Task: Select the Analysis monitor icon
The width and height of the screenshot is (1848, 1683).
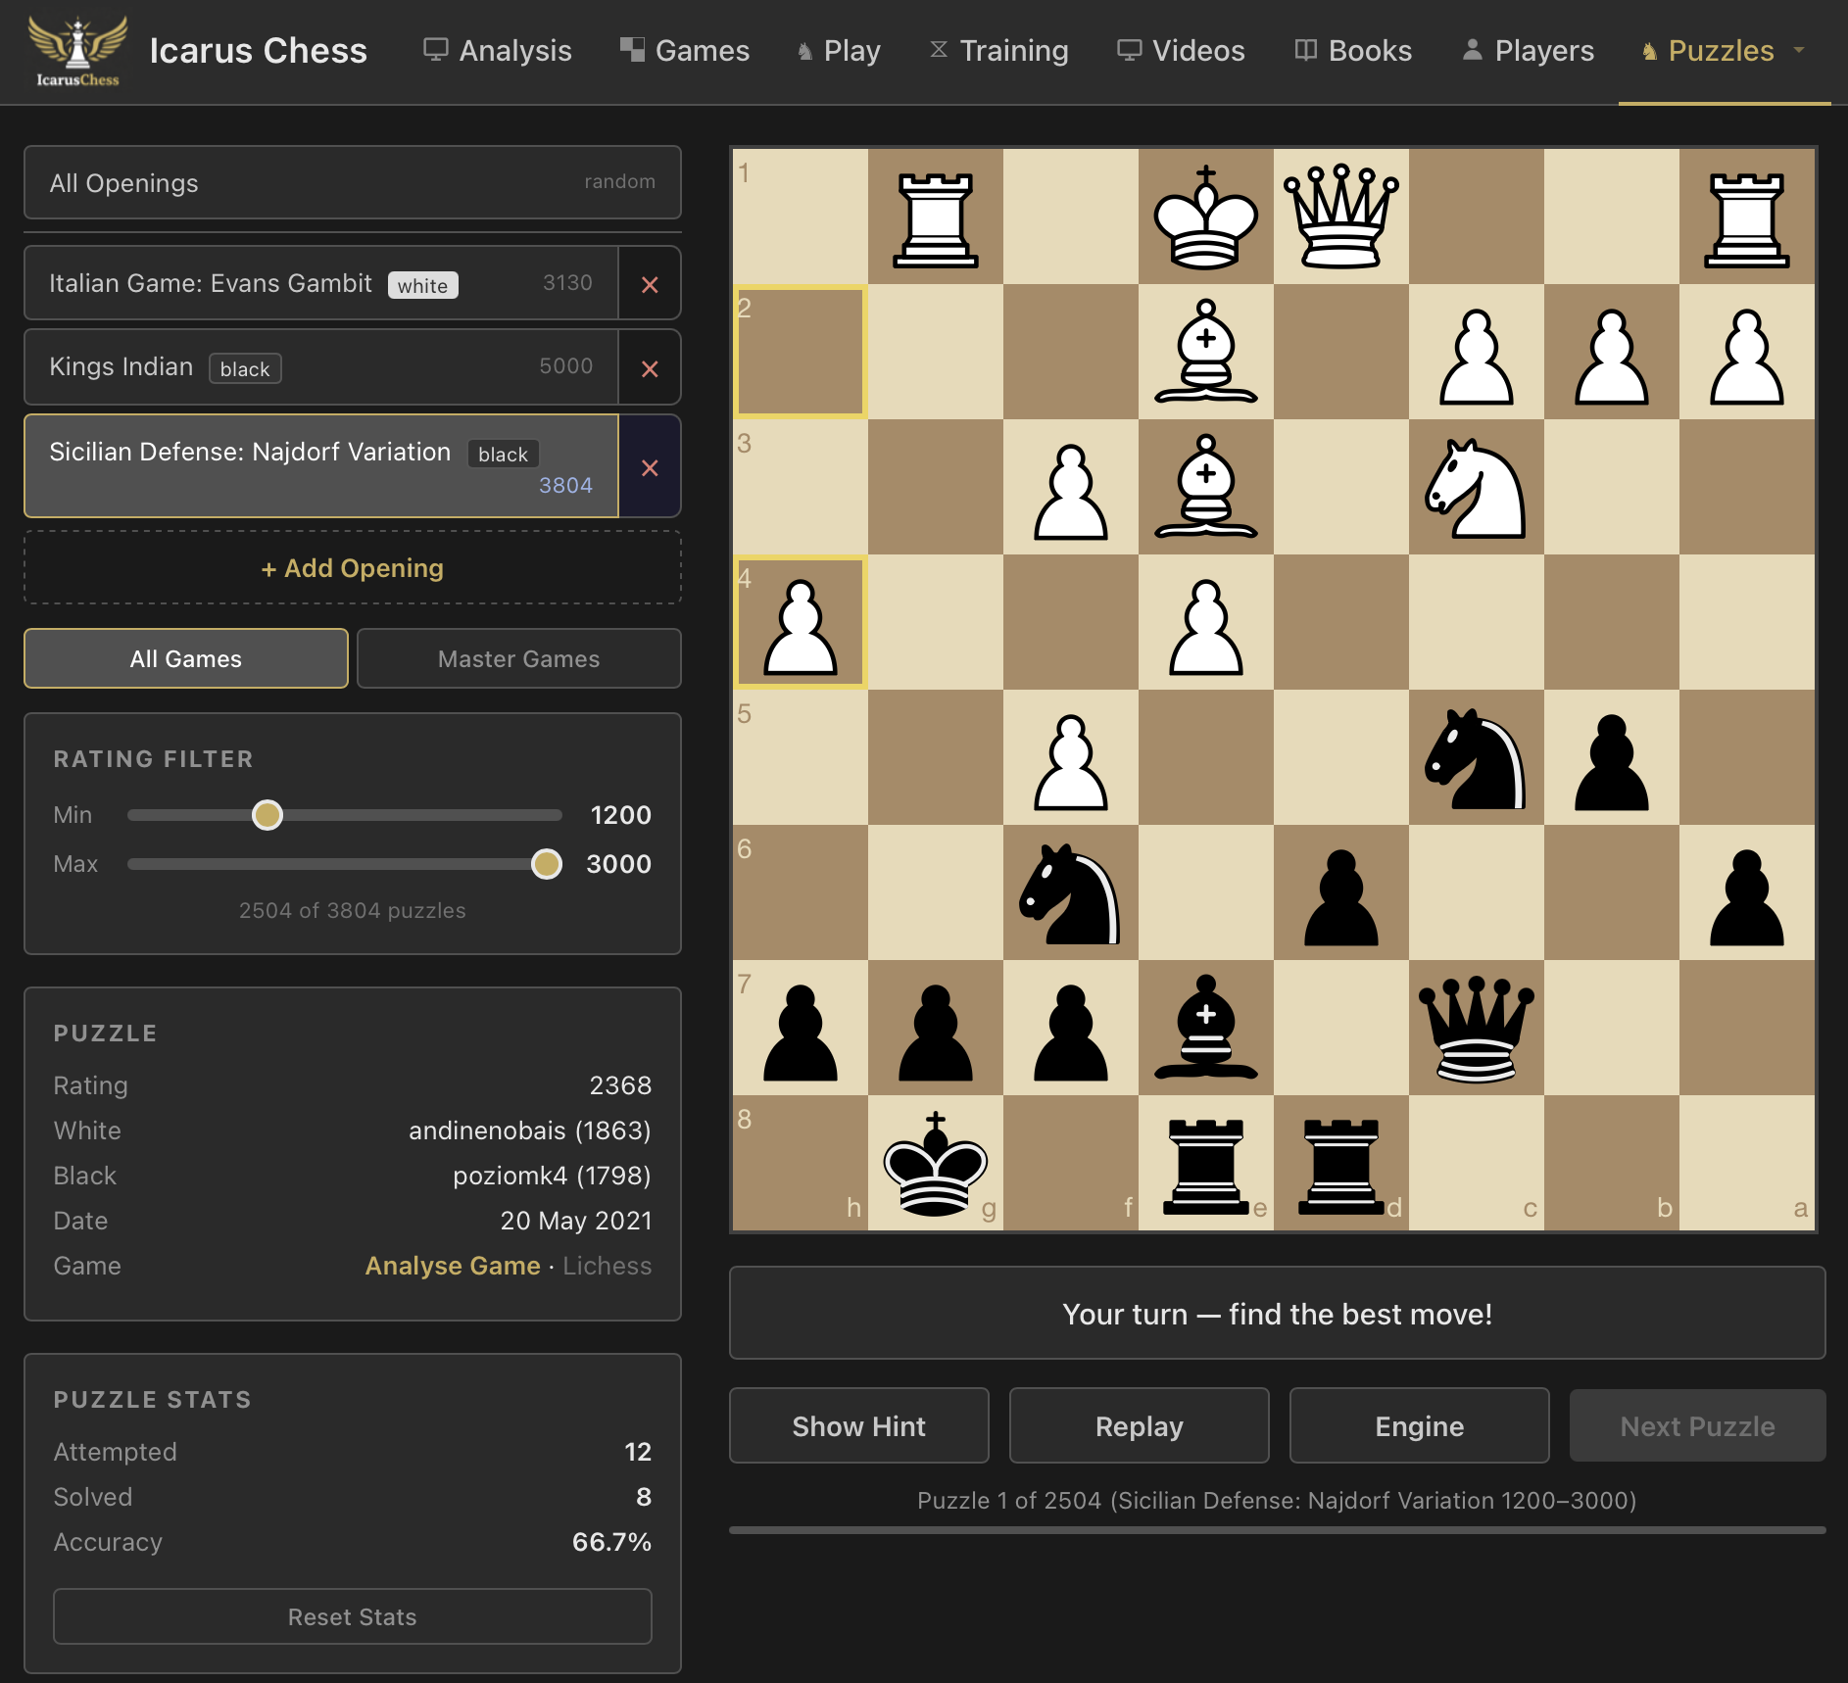Action: click(435, 49)
